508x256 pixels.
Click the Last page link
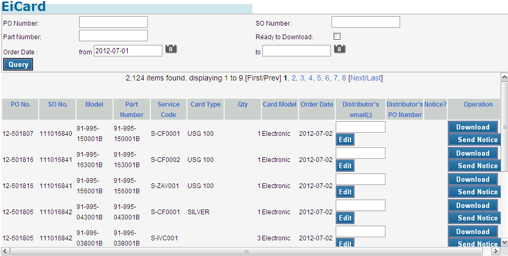[373, 78]
